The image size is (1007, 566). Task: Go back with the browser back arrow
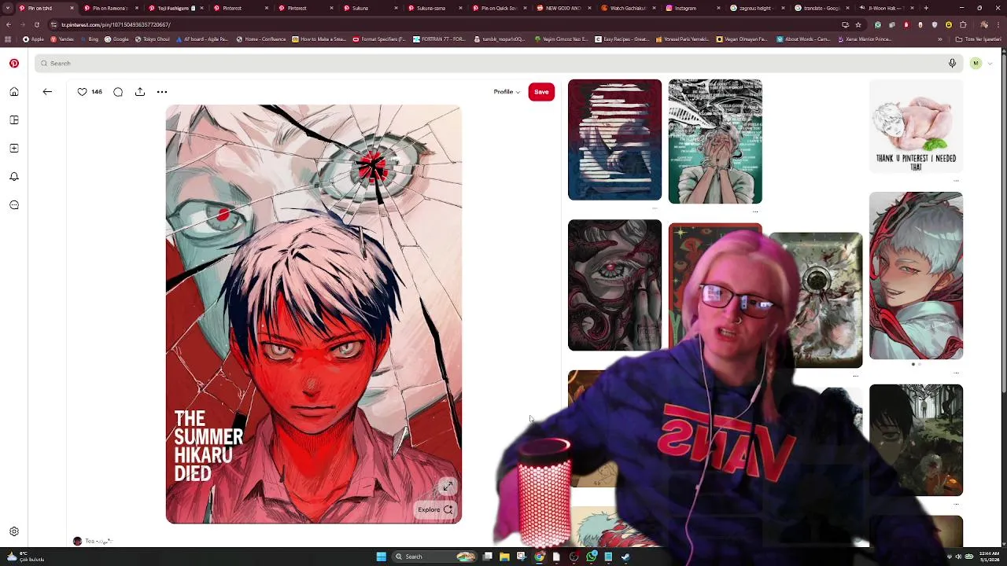coord(9,24)
